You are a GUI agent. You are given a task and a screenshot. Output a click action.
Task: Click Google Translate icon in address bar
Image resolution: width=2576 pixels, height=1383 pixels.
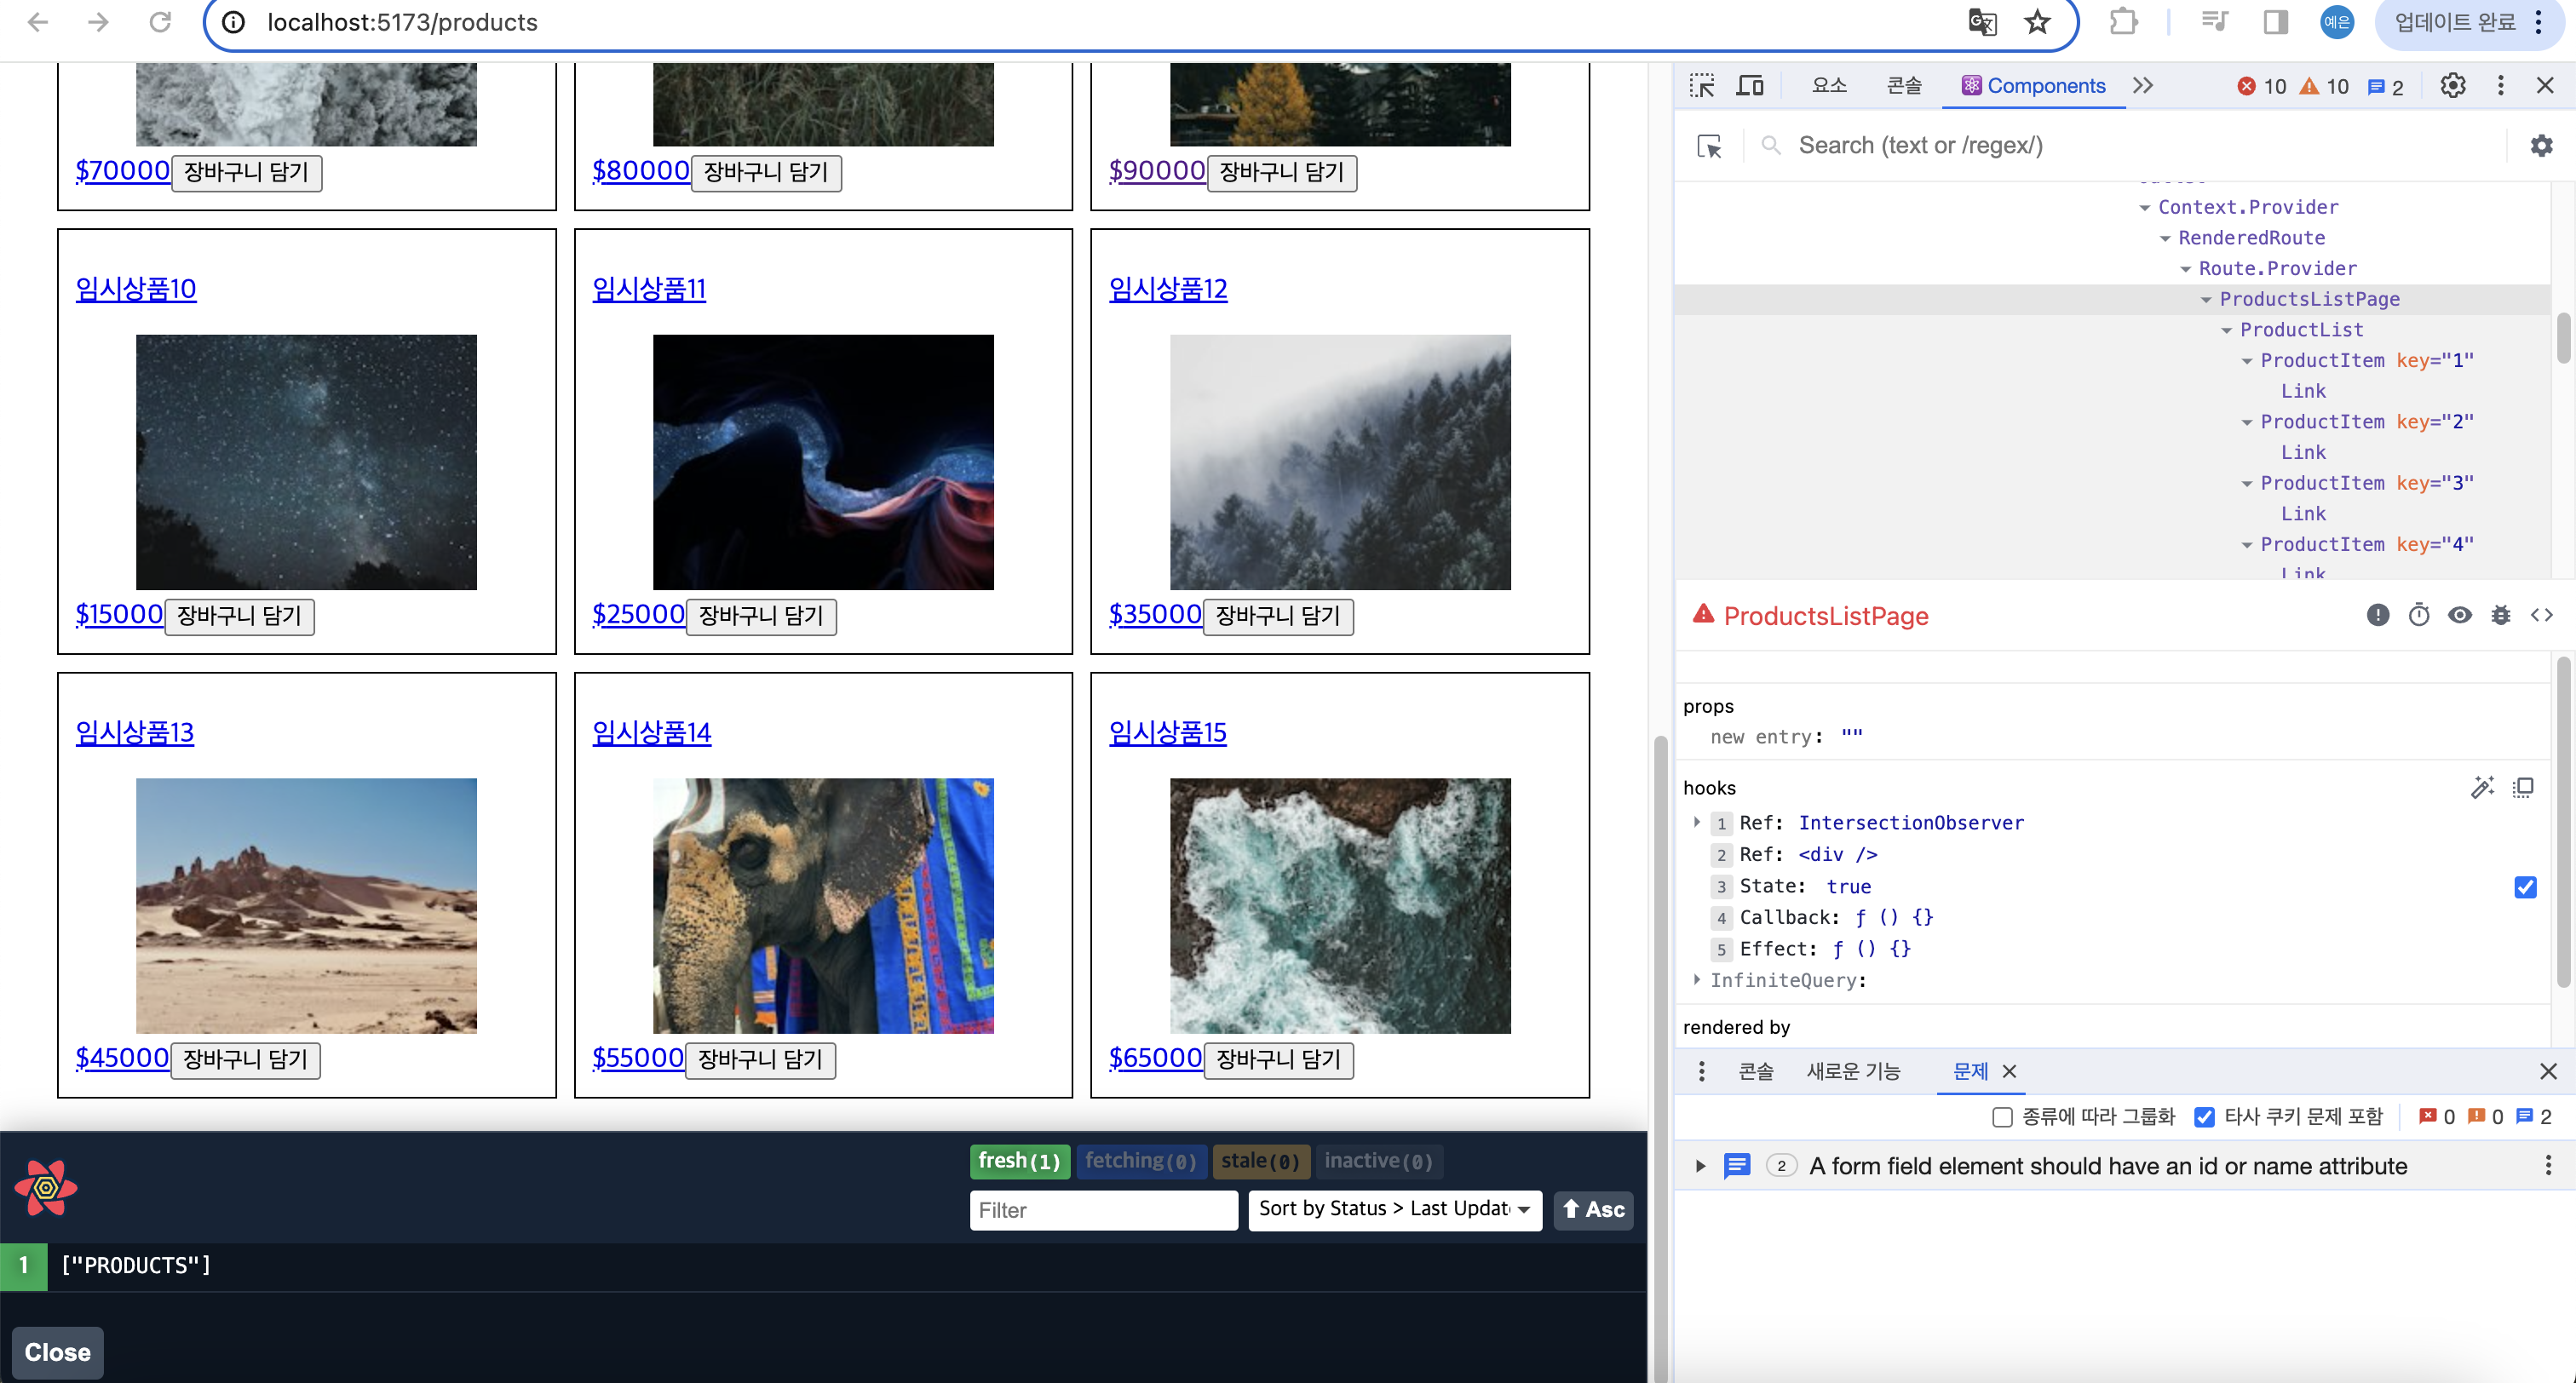pyautogui.click(x=1981, y=22)
